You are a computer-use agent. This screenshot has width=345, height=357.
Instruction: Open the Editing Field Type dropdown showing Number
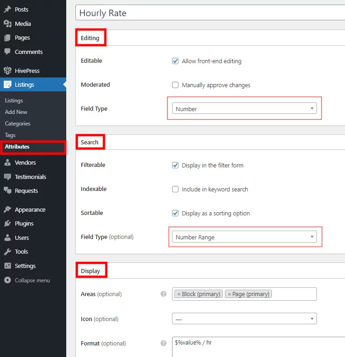[x=244, y=108]
